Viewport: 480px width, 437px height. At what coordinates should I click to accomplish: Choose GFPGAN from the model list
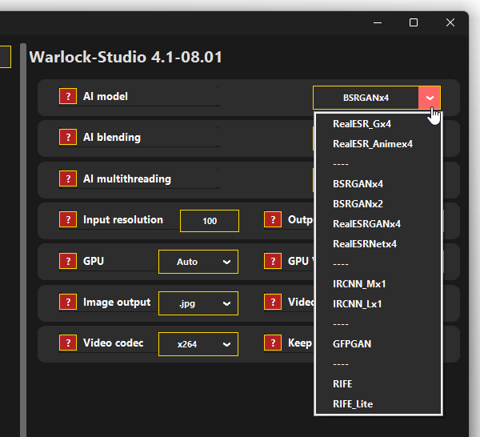[352, 343]
